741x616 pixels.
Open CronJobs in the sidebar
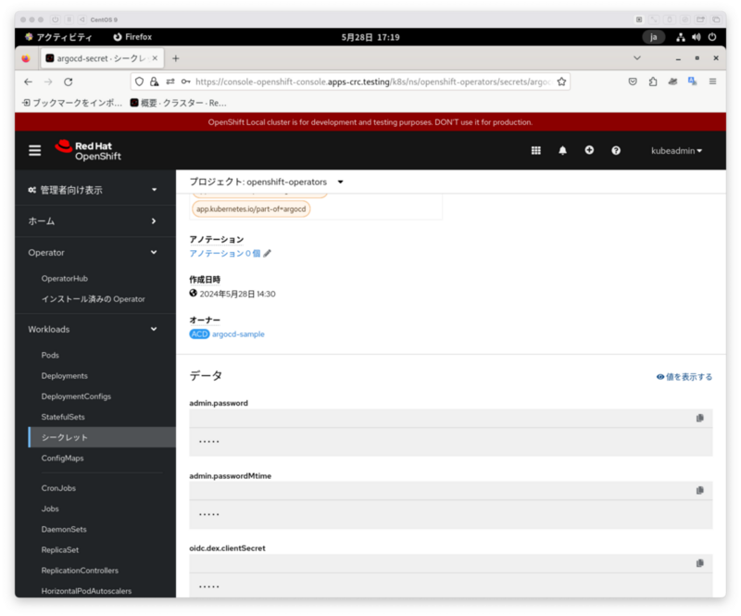click(58, 488)
